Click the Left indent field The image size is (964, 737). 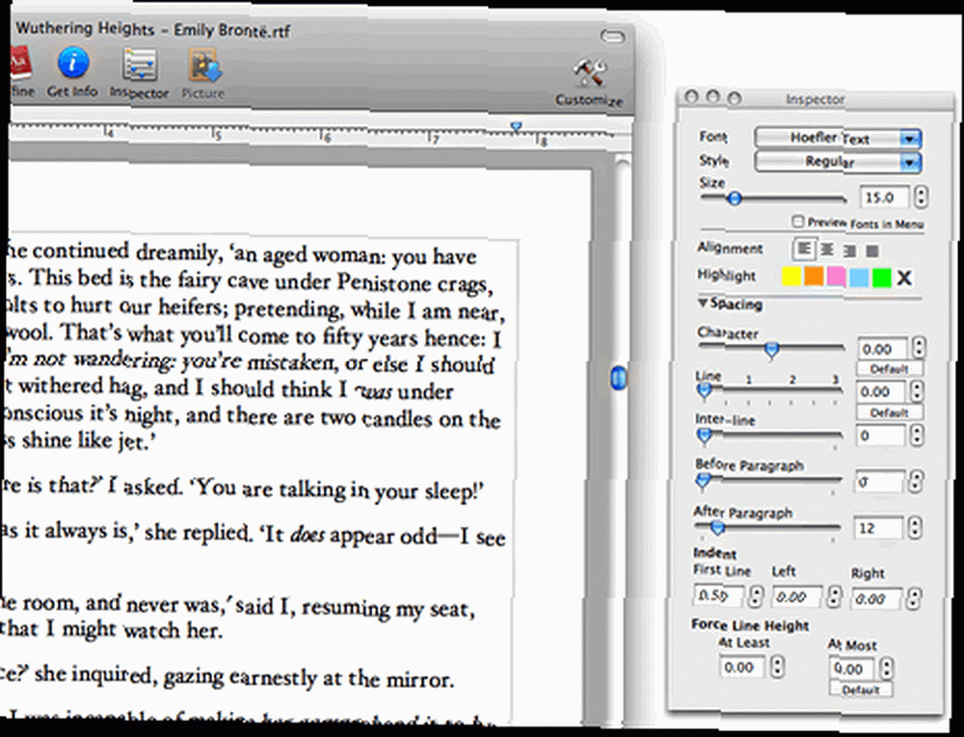pos(796,597)
